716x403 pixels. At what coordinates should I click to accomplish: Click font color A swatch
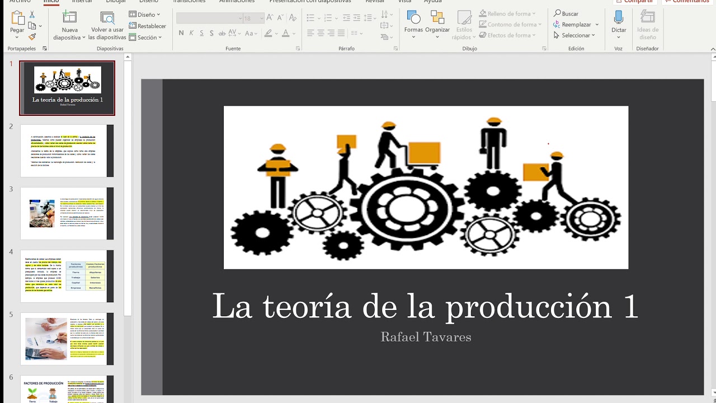[285, 34]
